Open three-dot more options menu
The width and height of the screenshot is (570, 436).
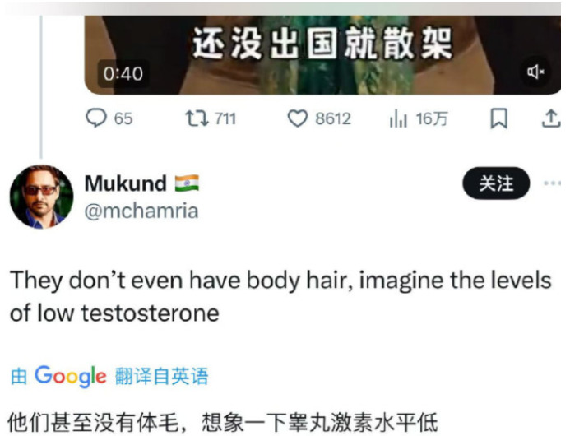point(552,183)
